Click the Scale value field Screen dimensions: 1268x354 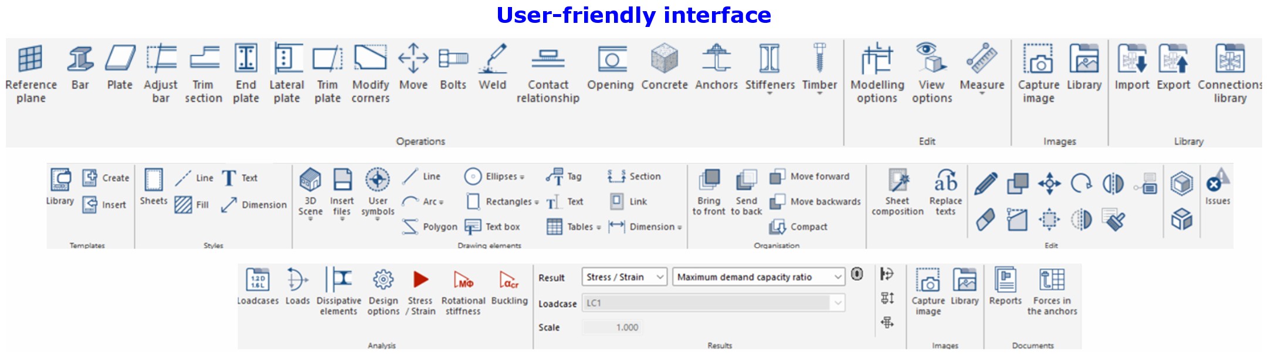point(612,328)
